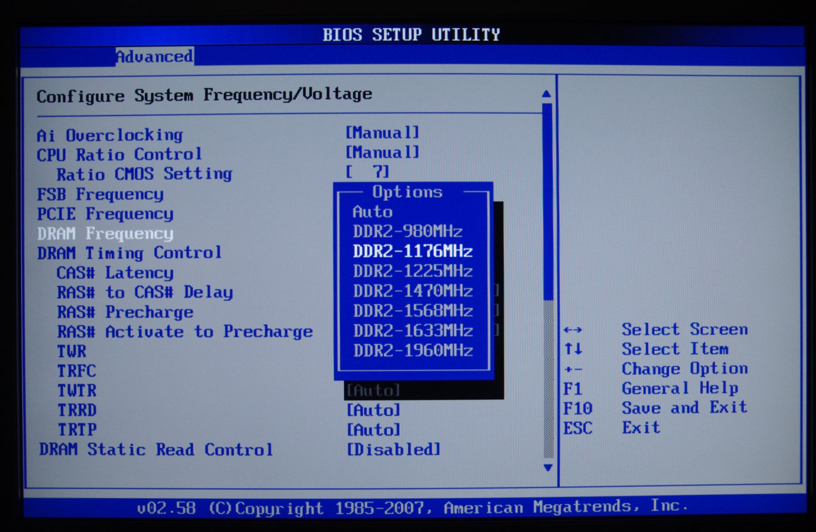Select the DRAM Timing Control item
This screenshot has height=532, width=816.
tap(129, 253)
